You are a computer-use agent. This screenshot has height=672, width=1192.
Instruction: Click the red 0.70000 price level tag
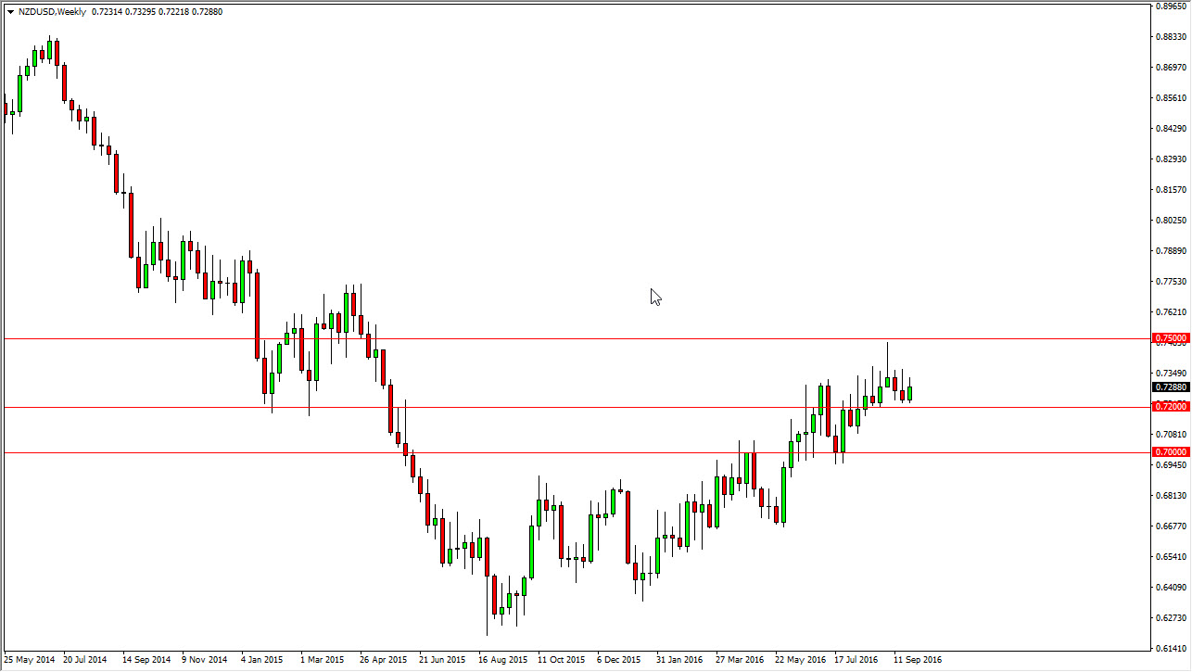1172,451
